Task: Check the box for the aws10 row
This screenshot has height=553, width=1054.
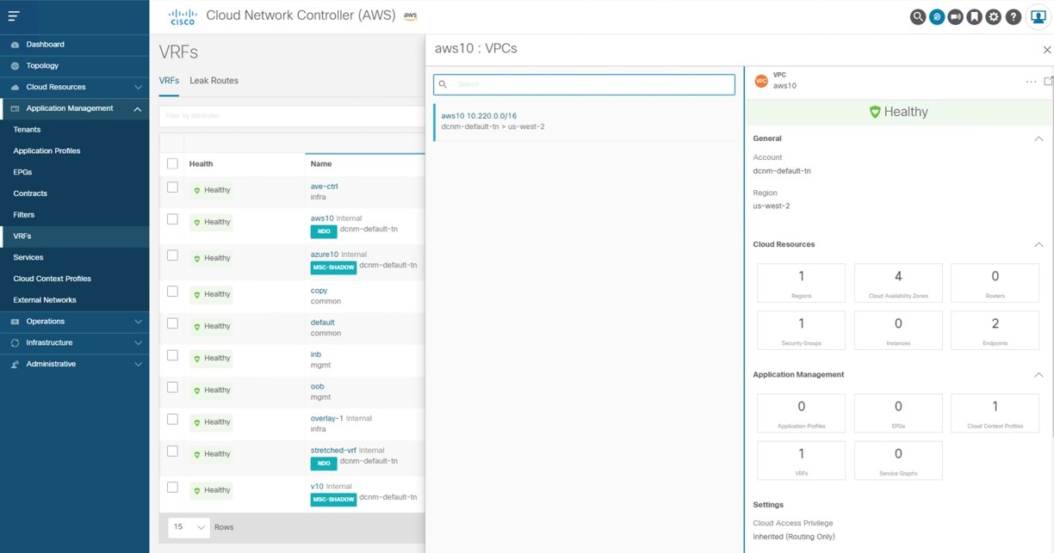Action: click(x=172, y=219)
